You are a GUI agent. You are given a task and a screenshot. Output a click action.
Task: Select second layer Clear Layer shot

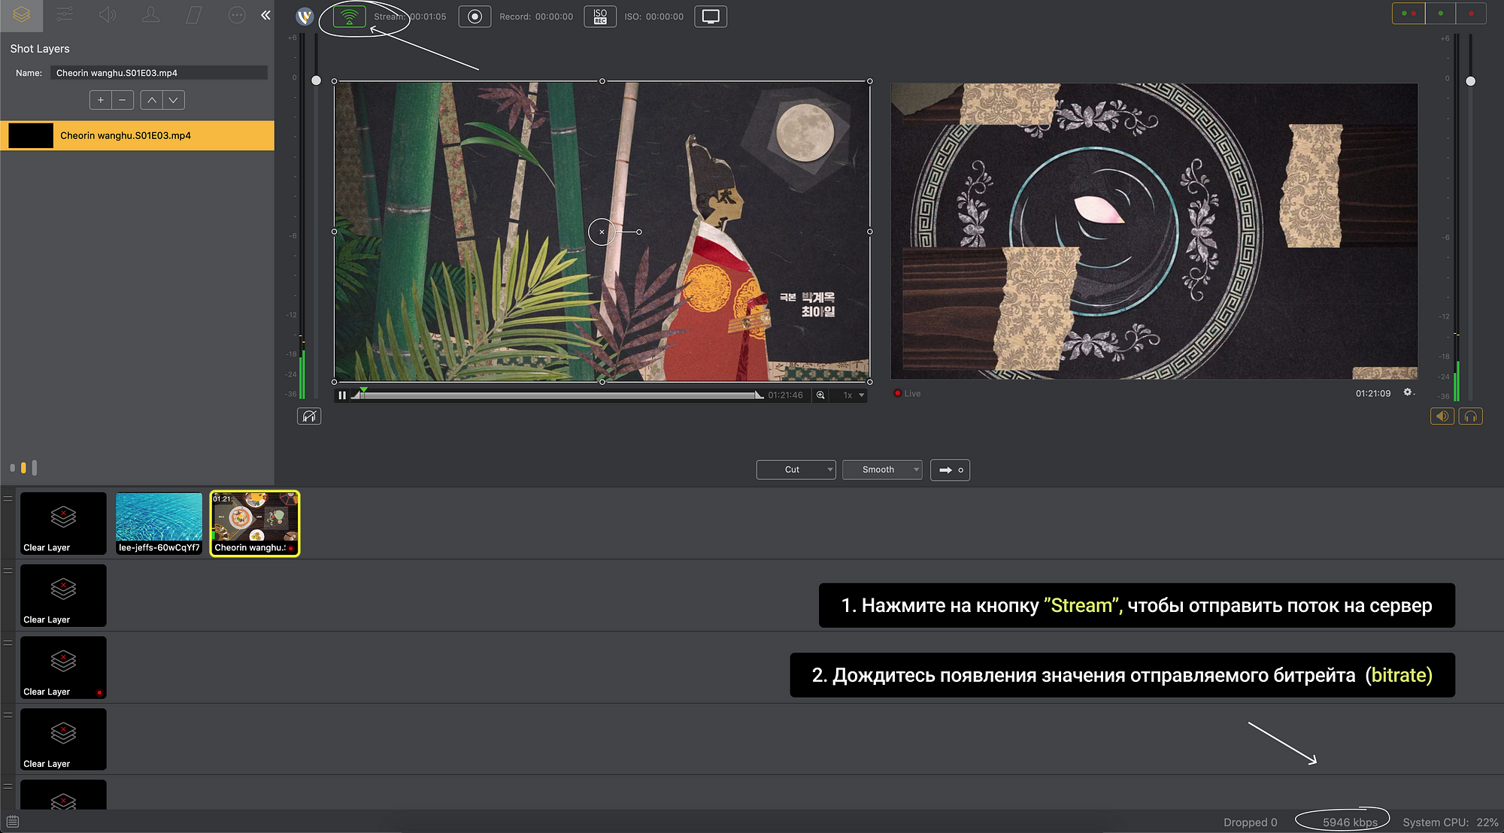(63, 595)
